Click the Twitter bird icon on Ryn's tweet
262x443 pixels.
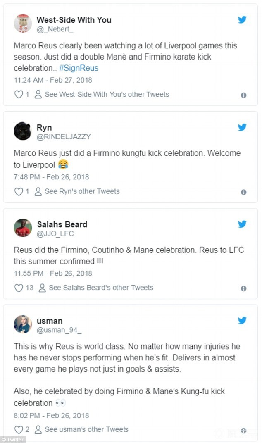click(x=242, y=127)
